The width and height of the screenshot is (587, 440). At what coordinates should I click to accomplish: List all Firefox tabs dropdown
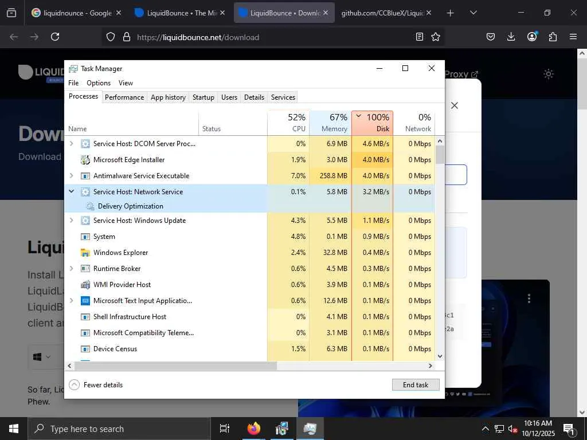473,13
